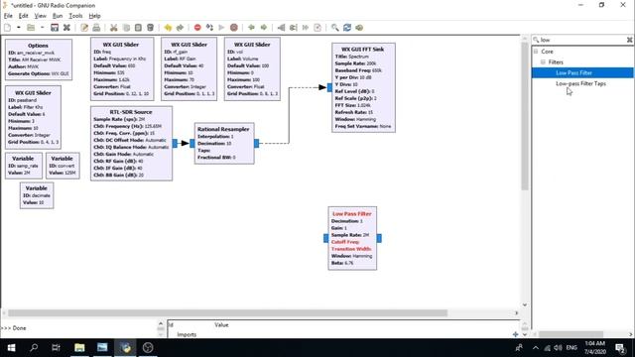Select the WX GUI FFT Sink block
Image resolution: width=635 pixels, height=357 pixels.
click(363, 87)
